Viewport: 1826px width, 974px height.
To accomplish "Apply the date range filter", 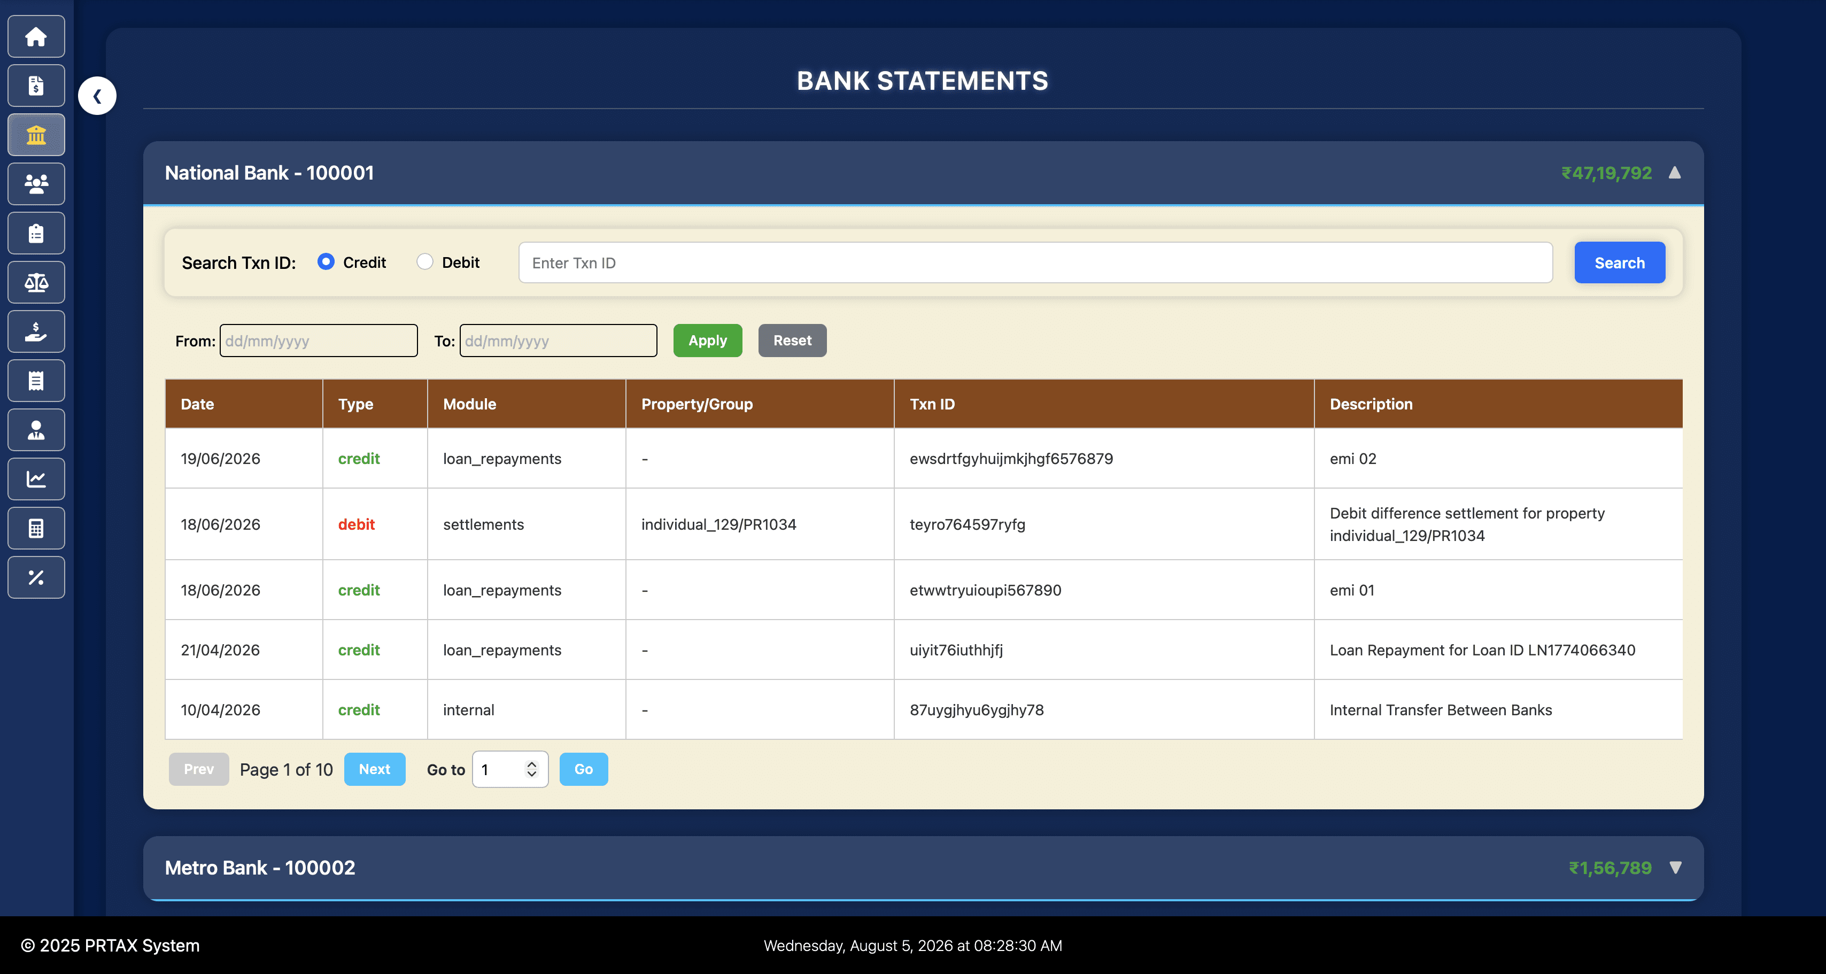I will (x=707, y=341).
